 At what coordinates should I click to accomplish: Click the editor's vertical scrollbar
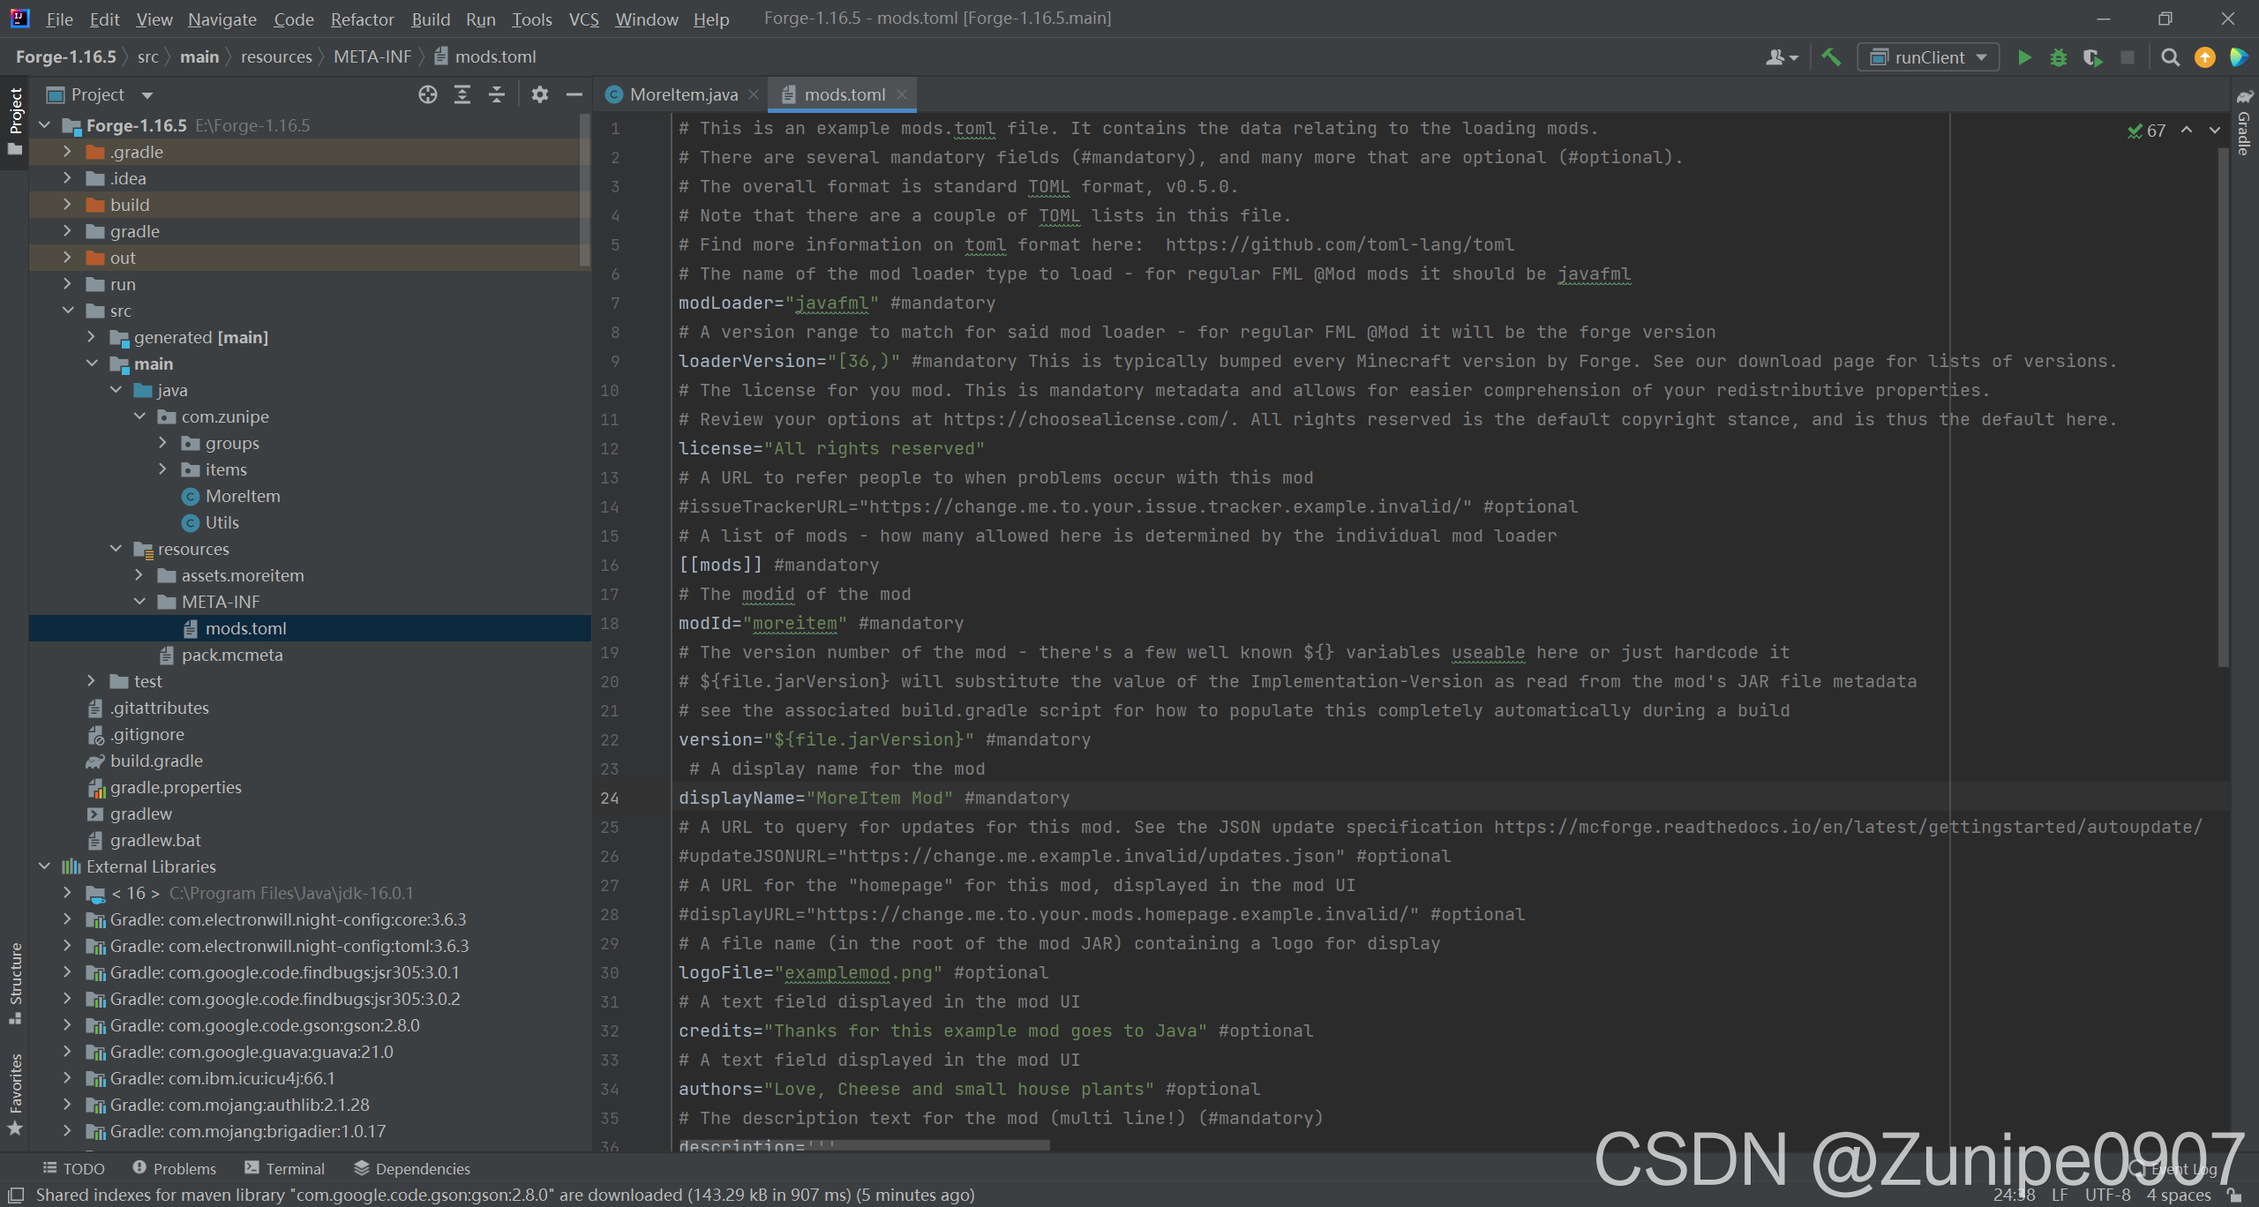click(x=2223, y=406)
